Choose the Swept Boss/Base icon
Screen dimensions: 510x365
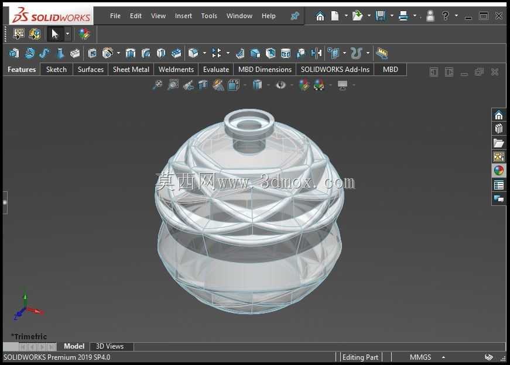point(45,53)
